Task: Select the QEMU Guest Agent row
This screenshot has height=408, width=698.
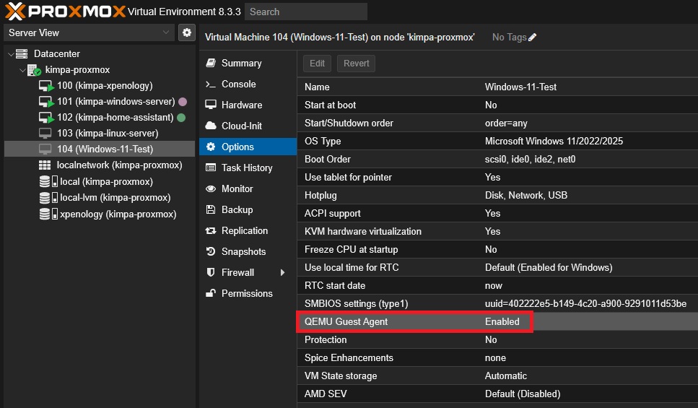Action: click(414, 321)
